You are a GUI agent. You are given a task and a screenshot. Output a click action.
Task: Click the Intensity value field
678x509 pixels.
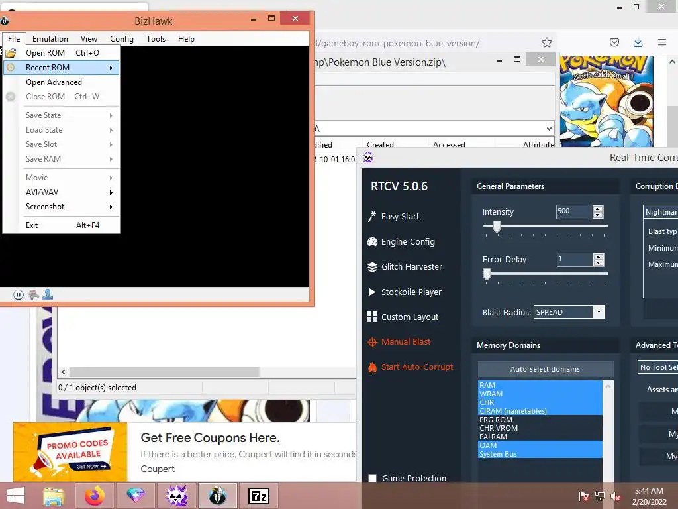pyautogui.click(x=575, y=211)
